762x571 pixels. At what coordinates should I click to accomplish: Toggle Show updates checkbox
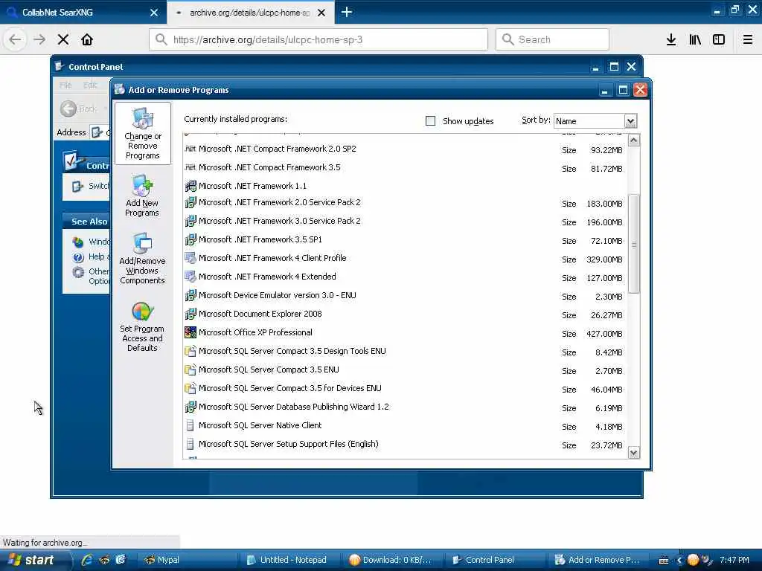(x=431, y=120)
